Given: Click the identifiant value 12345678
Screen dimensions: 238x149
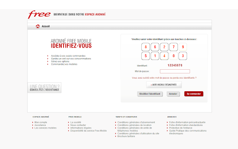Looking at the screenshot, I should (175, 65).
